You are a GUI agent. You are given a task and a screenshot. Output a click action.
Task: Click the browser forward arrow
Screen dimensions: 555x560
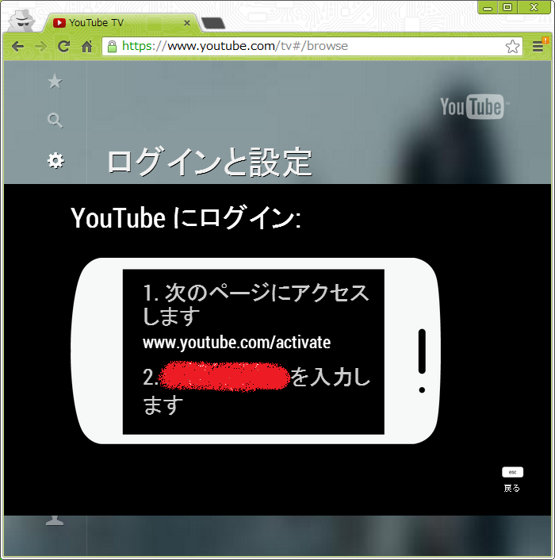(40, 47)
